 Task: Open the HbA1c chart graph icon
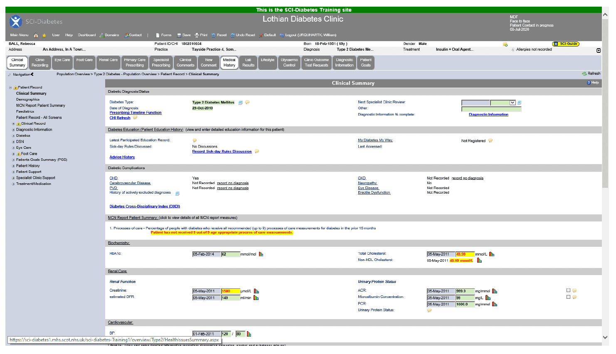tap(261, 254)
